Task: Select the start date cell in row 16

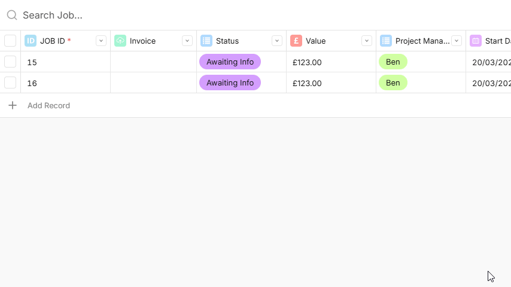Action: pyautogui.click(x=488, y=83)
